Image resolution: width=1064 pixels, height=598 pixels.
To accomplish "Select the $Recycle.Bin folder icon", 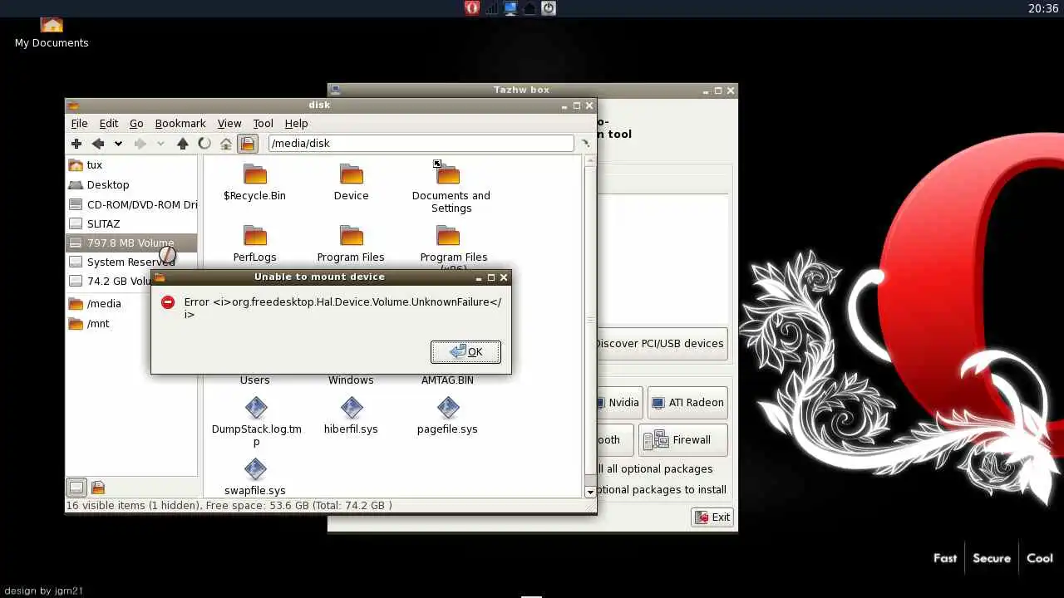I will pyautogui.click(x=254, y=174).
